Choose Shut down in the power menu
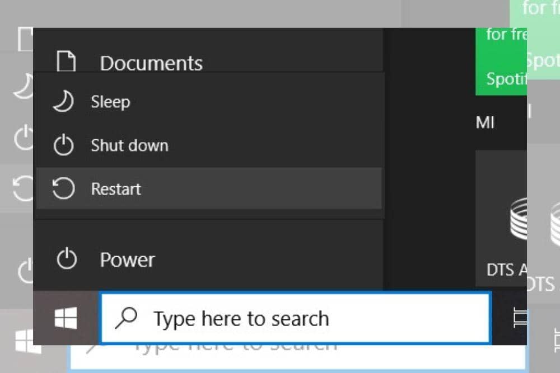 click(129, 145)
